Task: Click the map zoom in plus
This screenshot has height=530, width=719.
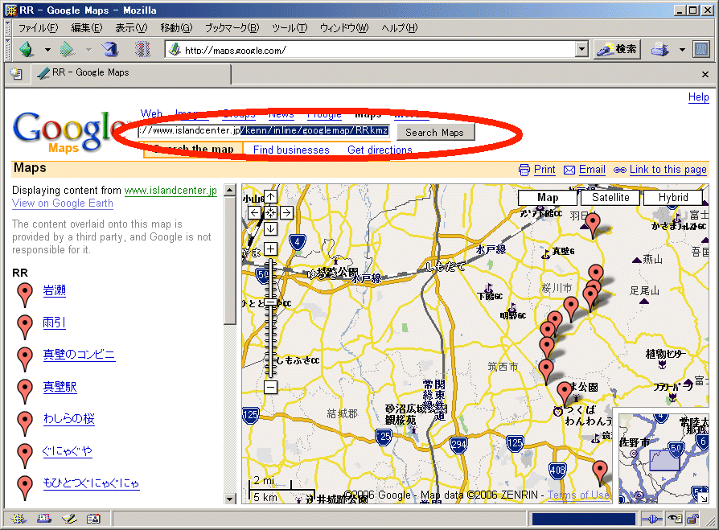Action: (x=270, y=249)
